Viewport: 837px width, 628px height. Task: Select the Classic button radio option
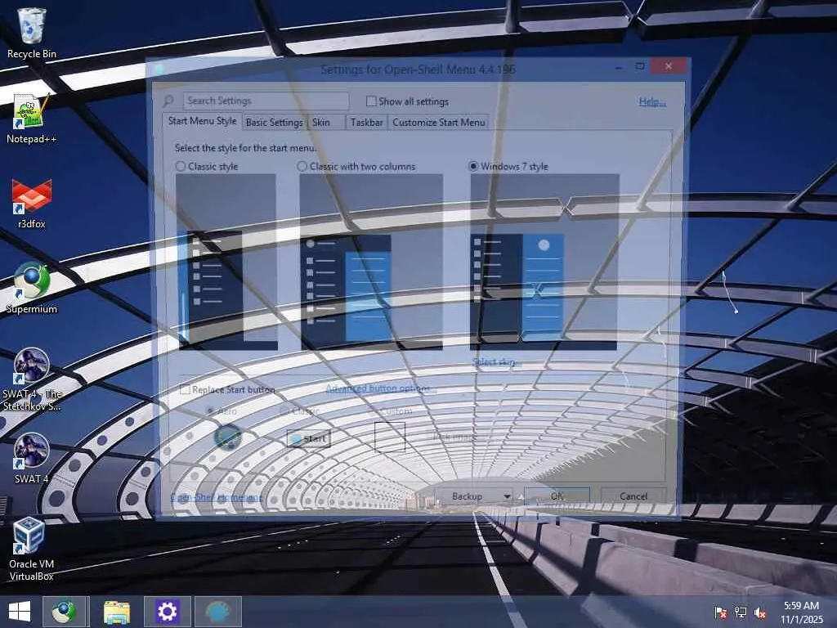(284, 411)
